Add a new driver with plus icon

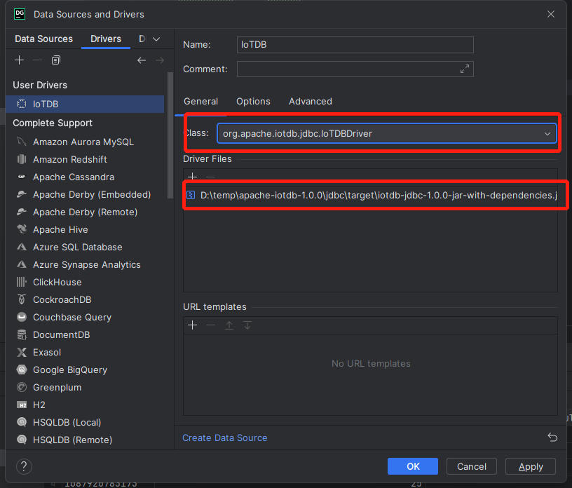point(20,60)
